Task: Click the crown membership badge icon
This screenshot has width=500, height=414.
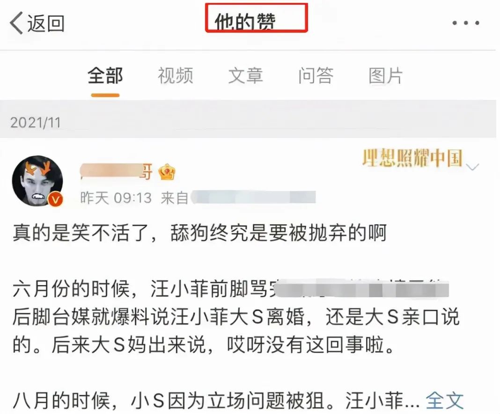Action: click(167, 172)
